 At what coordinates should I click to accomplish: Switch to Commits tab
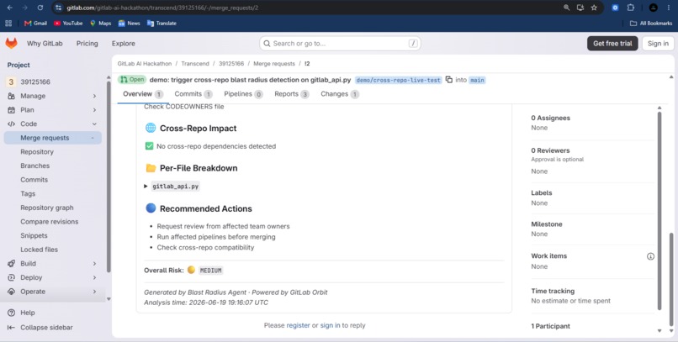pos(193,94)
